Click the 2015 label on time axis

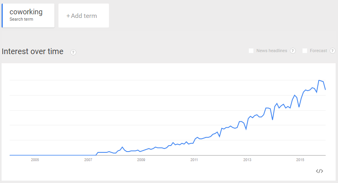coord(300,160)
